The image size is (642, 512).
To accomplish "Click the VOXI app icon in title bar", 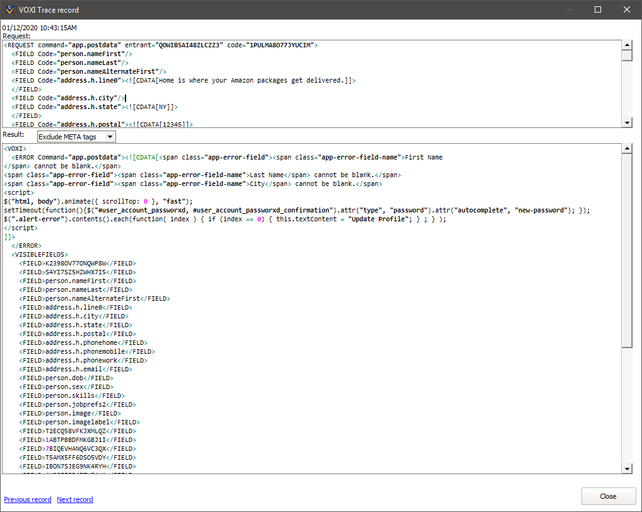I will (x=9, y=10).
